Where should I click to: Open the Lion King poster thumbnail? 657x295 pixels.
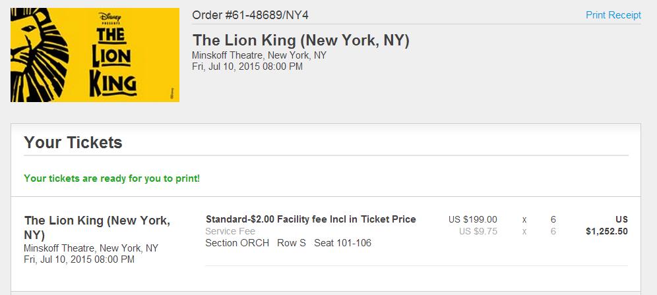tap(95, 55)
